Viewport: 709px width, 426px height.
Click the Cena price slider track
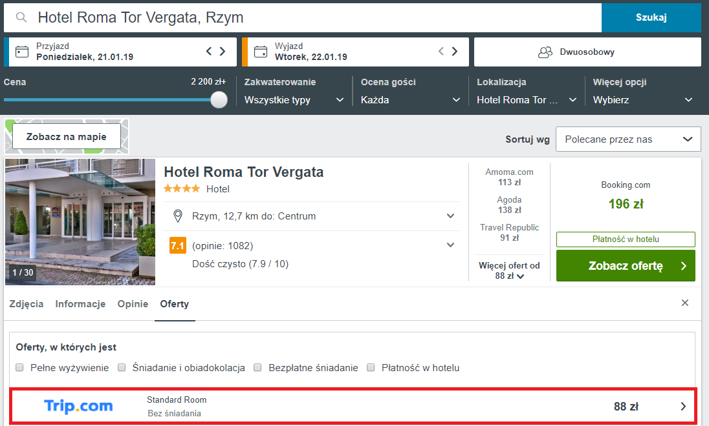point(107,100)
